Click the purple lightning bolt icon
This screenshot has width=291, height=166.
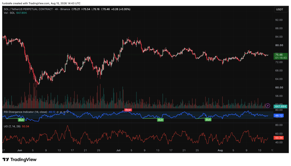(x=268, y=106)
